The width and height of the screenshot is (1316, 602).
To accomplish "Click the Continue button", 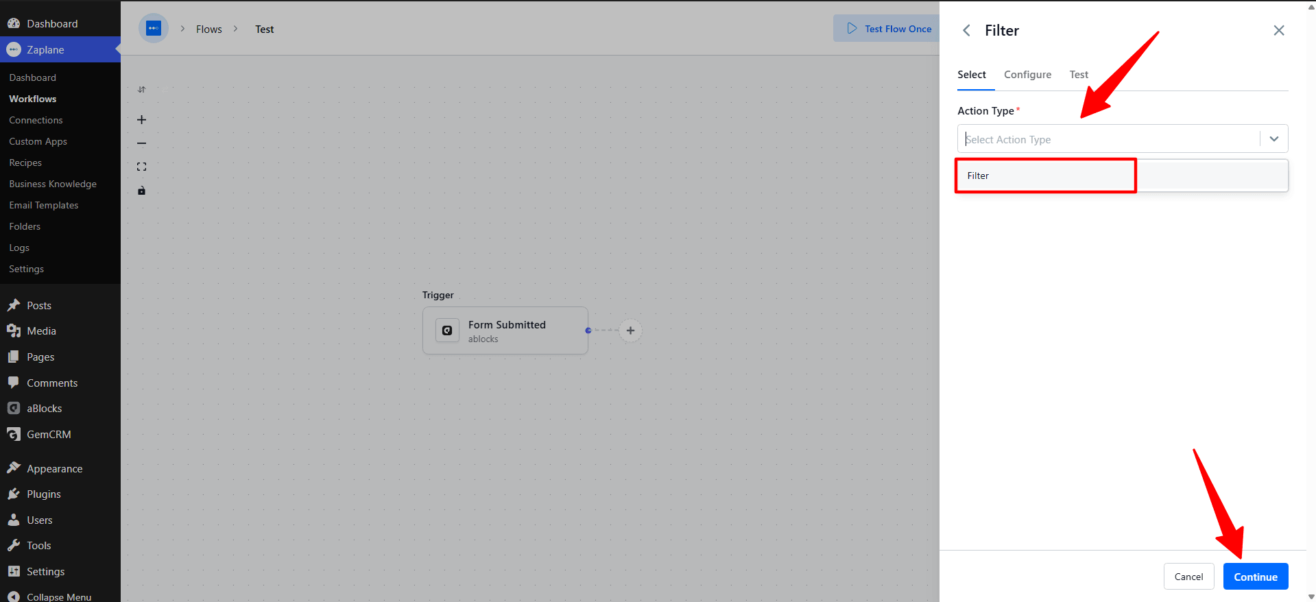I will tap(1256, 577).
